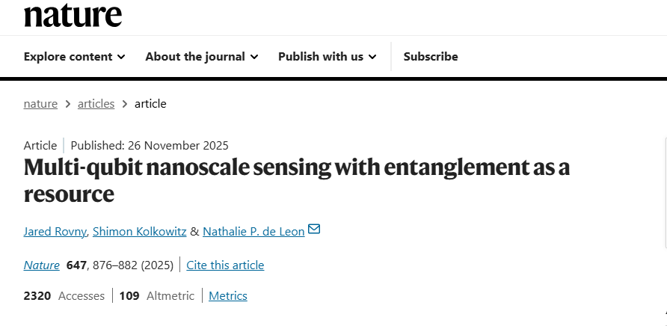Go to the Subscribe page

coord(431,56)
